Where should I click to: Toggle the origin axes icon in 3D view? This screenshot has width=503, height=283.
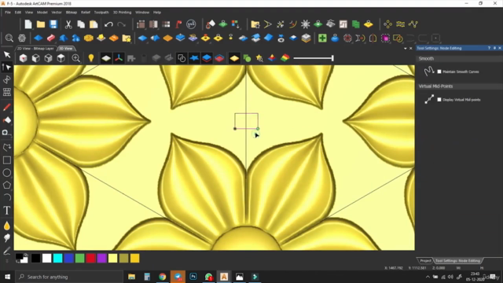(119, 58)
